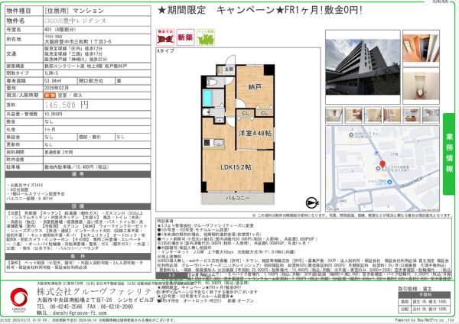The image size is (459, 324).
Task: Click the バルコニー label on the floor plan
Action: 238,198
